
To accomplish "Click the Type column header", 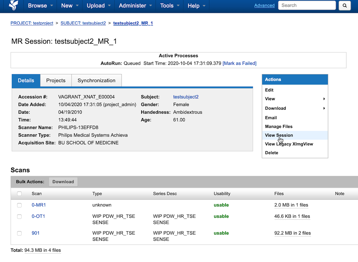I will click(x=97, y=193).
